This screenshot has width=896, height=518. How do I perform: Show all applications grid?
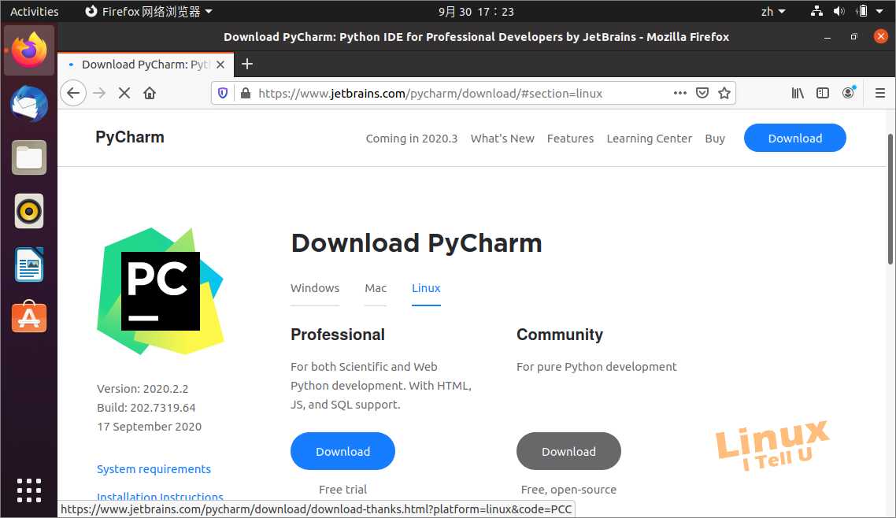pos(29,490)
